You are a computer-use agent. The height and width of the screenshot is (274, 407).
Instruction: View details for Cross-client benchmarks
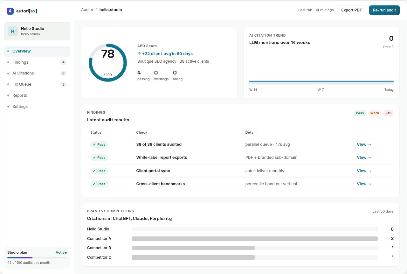[x=364, y=184]
